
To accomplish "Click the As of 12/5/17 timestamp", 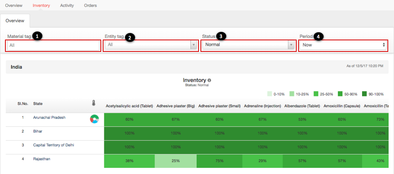I will coord(365,66).
